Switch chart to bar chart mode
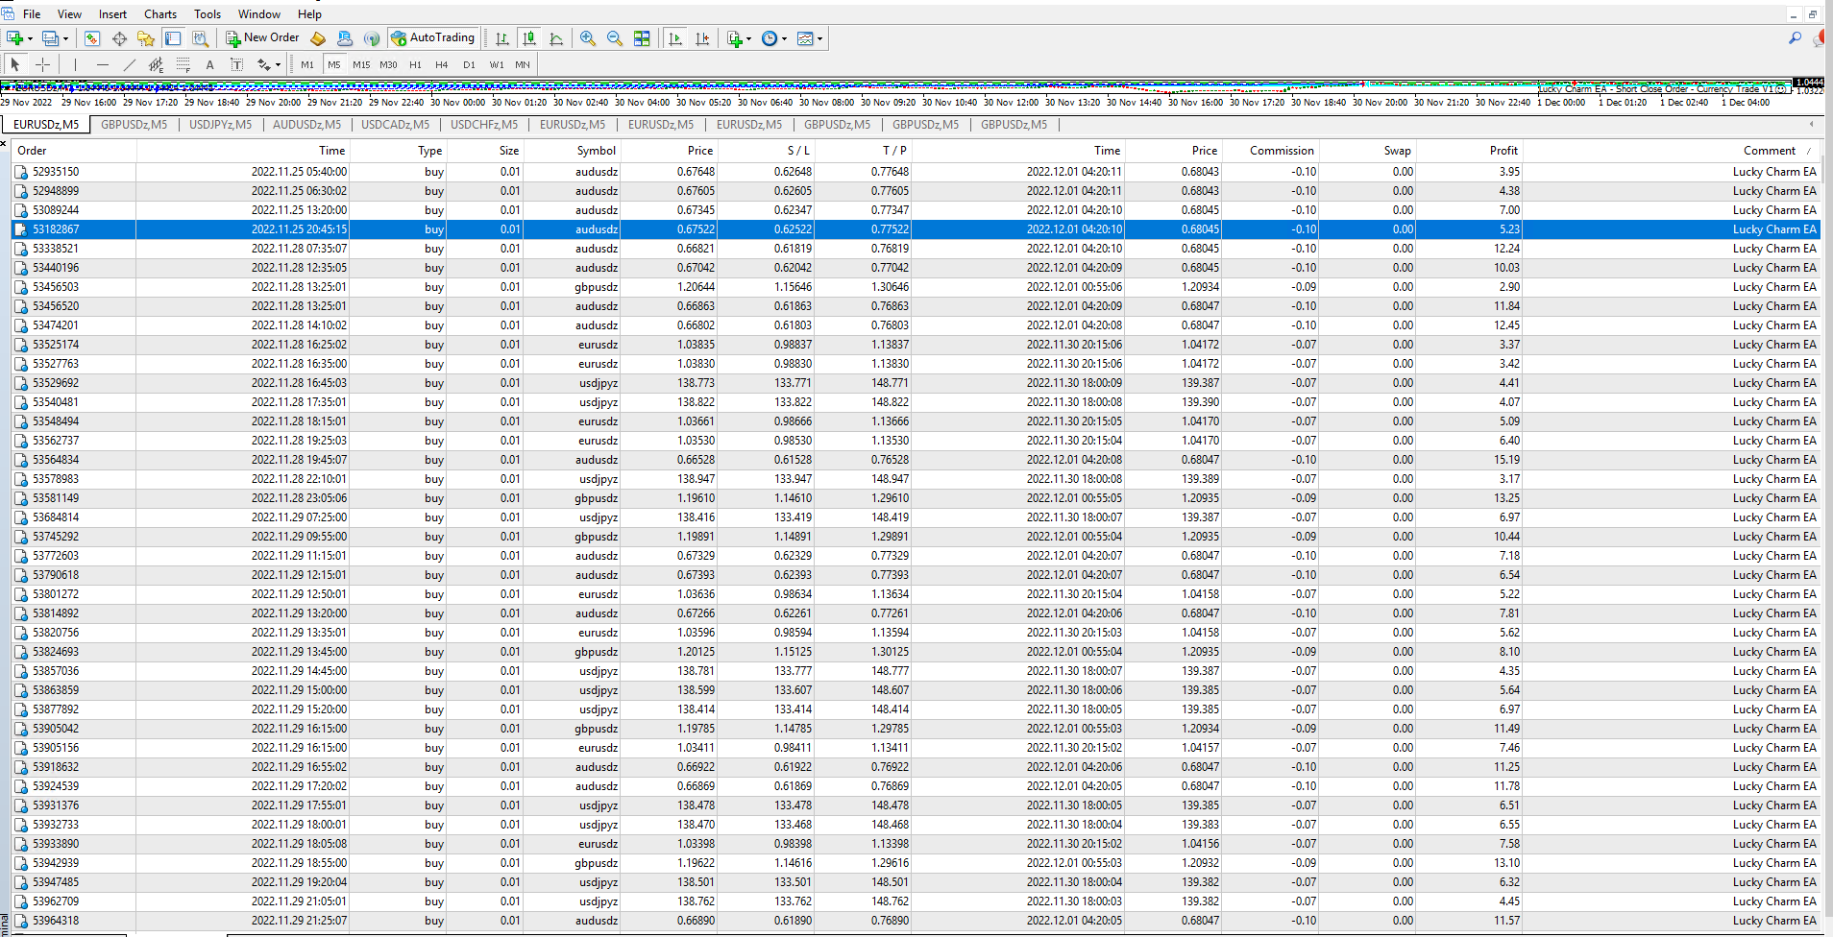 tap(501, 38)
